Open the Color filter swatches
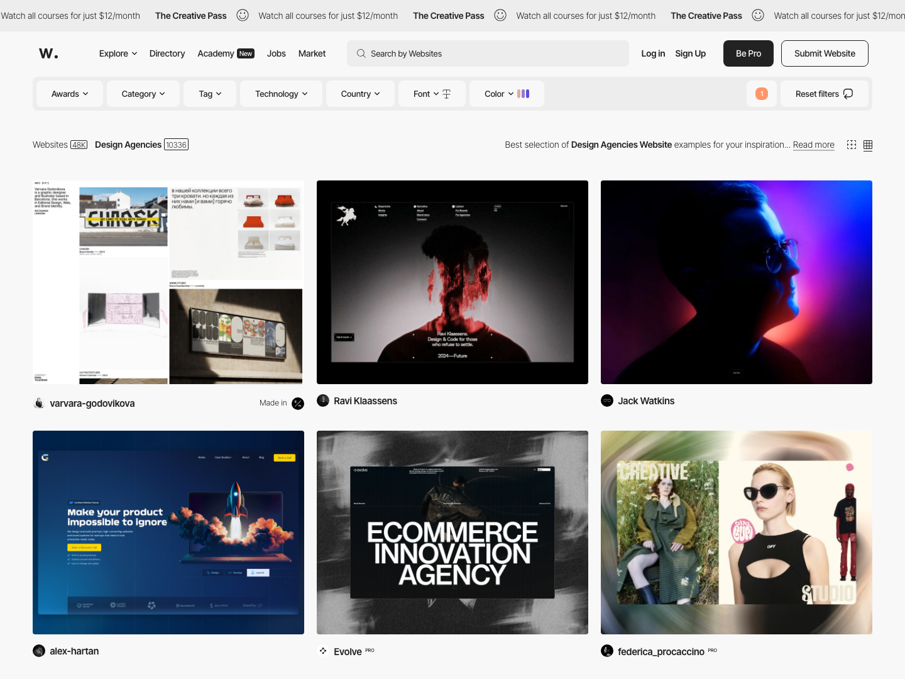The width and height of the screenshot is (905, 679). pyautogui.click(x=507, y=94)
